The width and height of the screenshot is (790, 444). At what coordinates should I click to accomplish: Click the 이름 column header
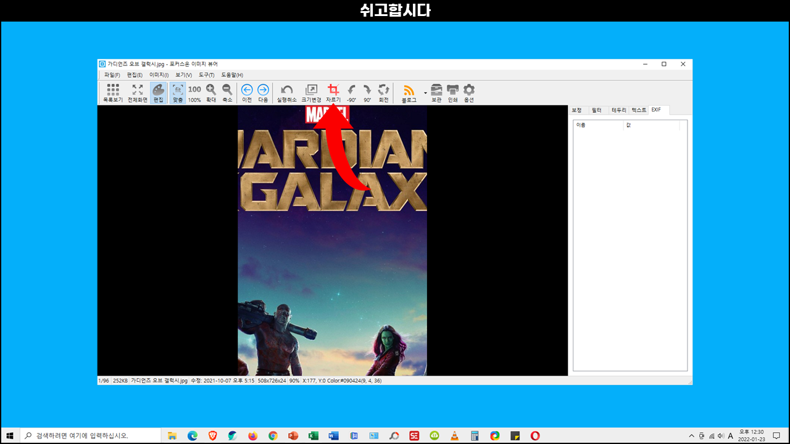[599, 125]
